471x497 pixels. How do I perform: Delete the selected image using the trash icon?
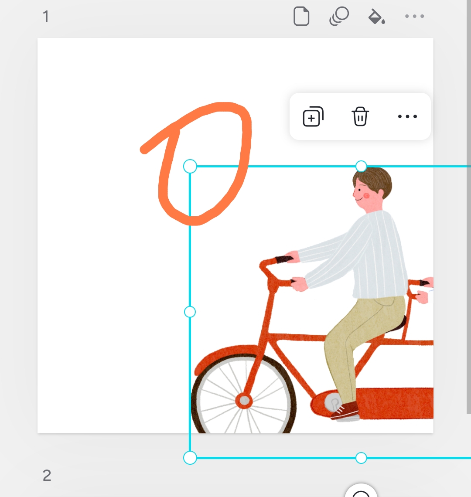click(x=360, y=116)
